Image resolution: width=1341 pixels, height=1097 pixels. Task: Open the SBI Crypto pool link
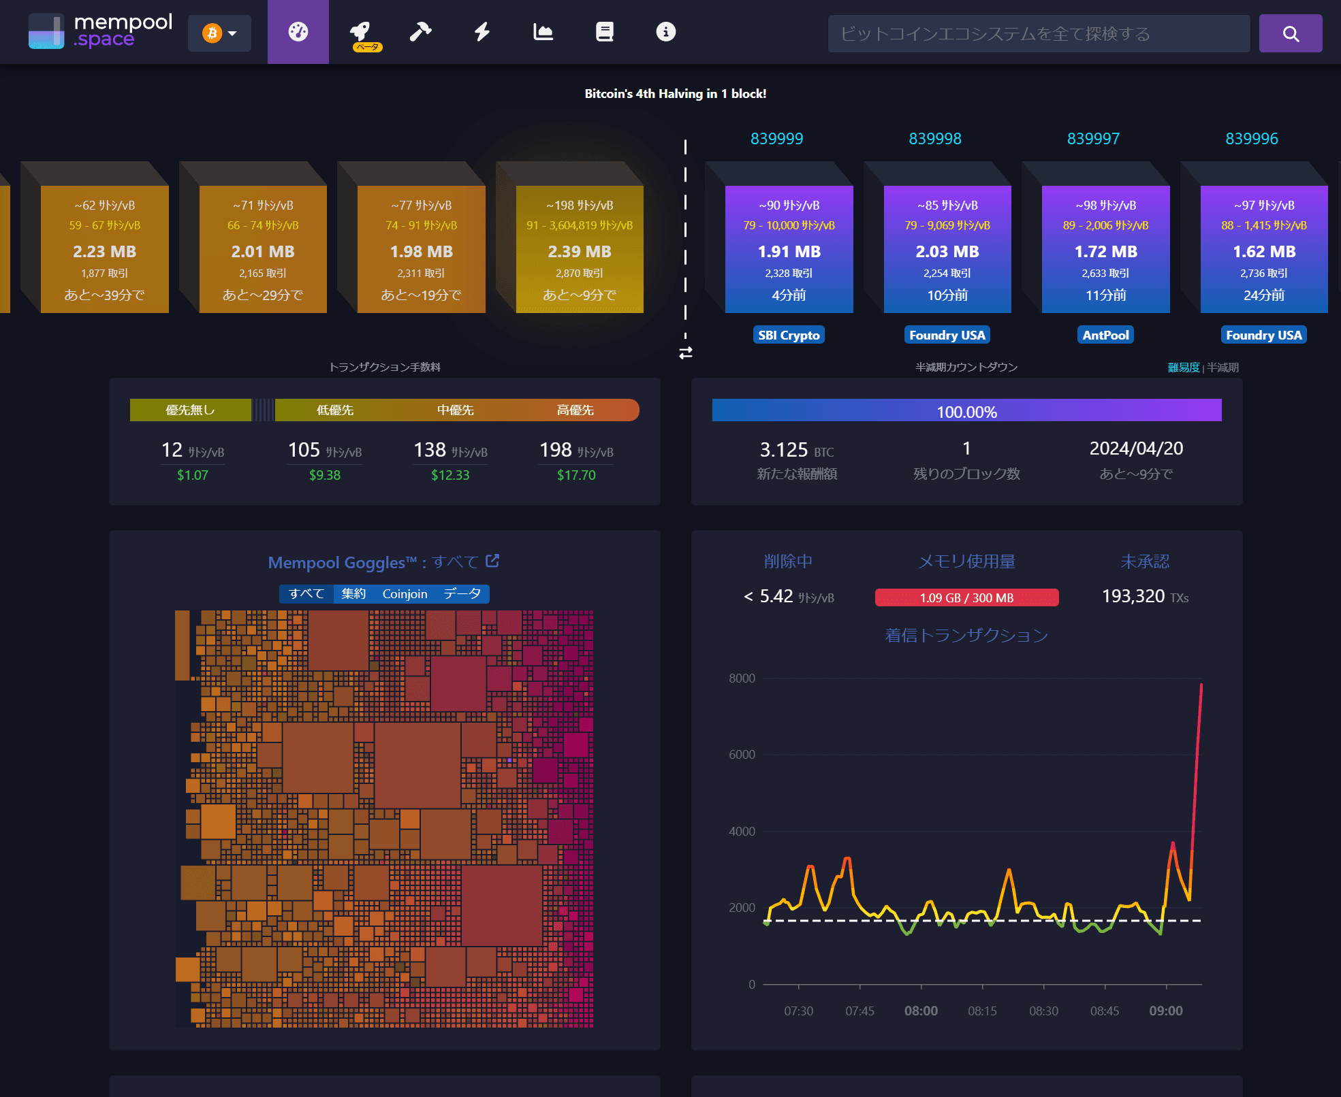click(789, 335)
